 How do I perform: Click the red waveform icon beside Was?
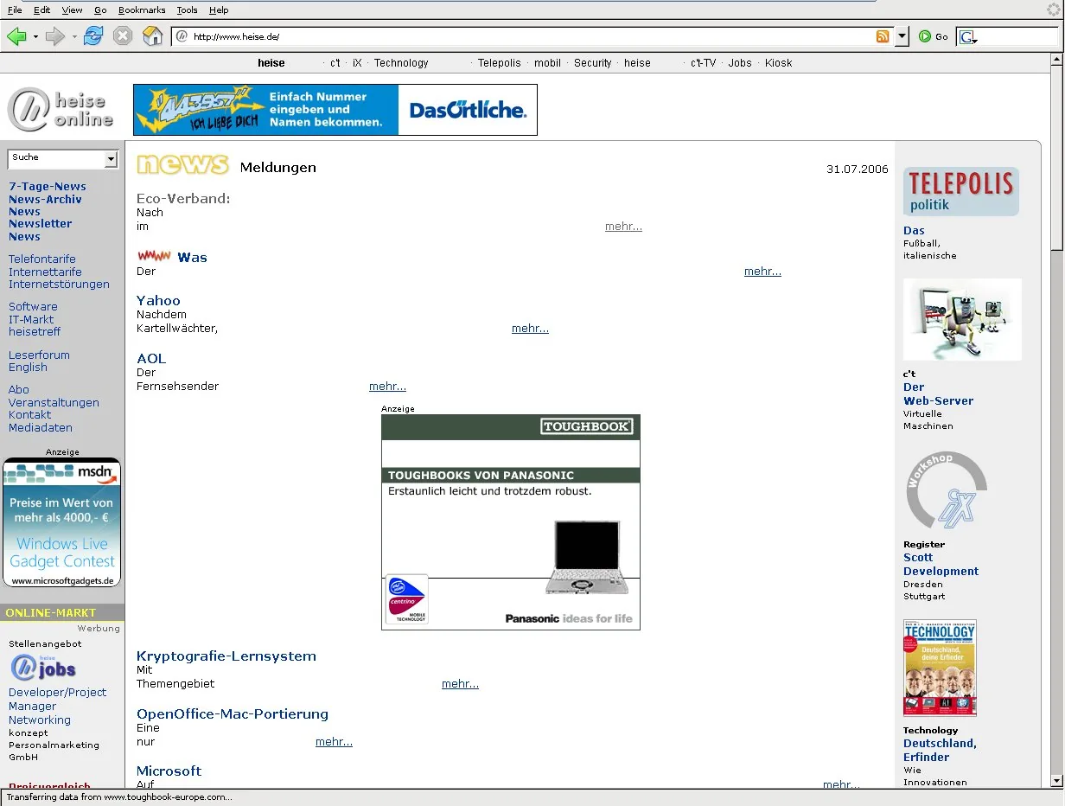pos(155,256)
